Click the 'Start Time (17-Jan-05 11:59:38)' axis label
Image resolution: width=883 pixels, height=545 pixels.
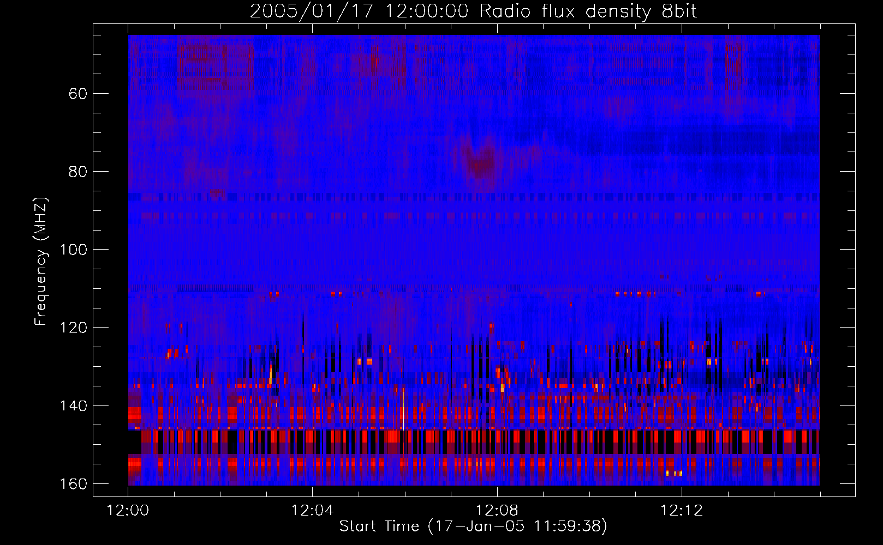473,526
